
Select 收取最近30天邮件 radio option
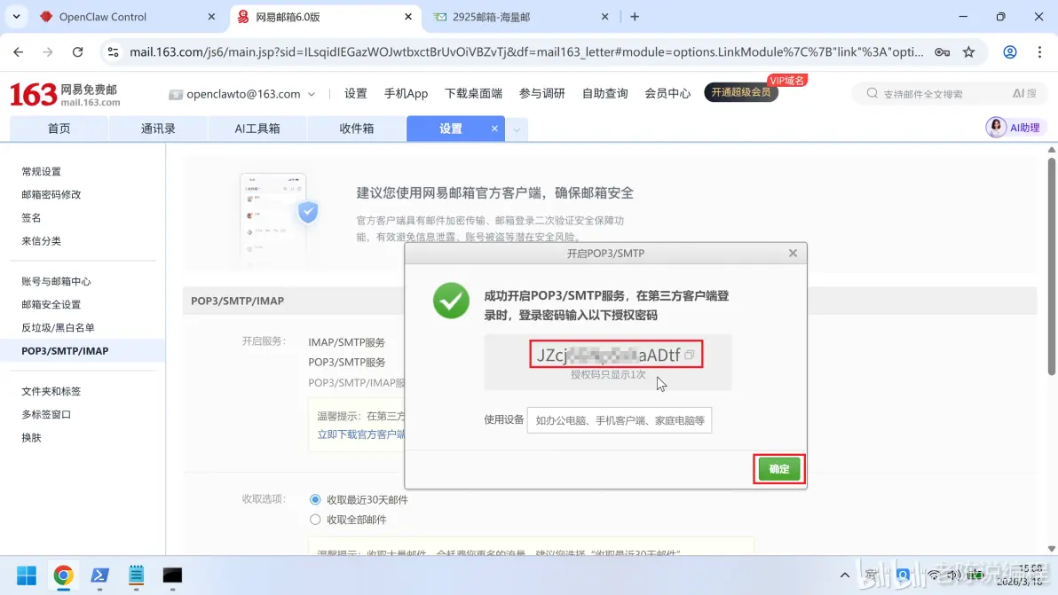[315, 499]
